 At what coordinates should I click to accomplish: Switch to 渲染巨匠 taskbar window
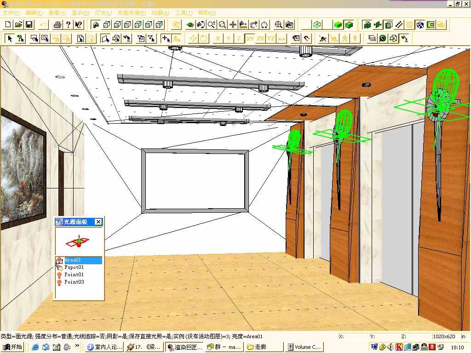185,347
